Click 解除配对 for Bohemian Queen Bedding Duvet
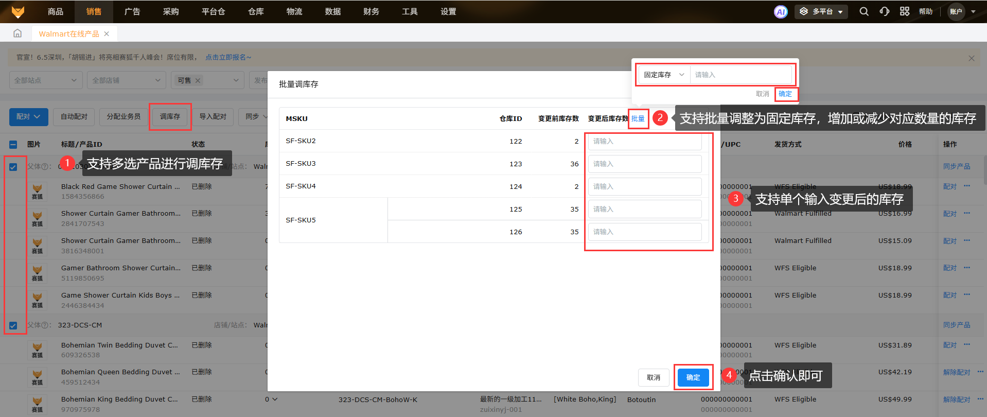 [957, 372]
